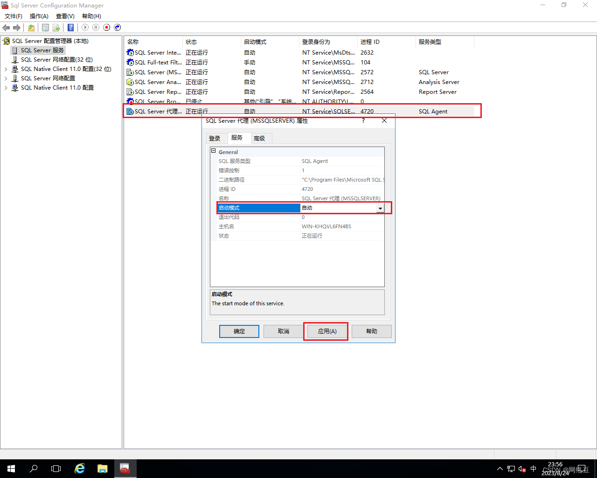This screenshot has height=478, width=597.
Task: Click the Restart Service toolbar icon
Action: tap(118, 28)
